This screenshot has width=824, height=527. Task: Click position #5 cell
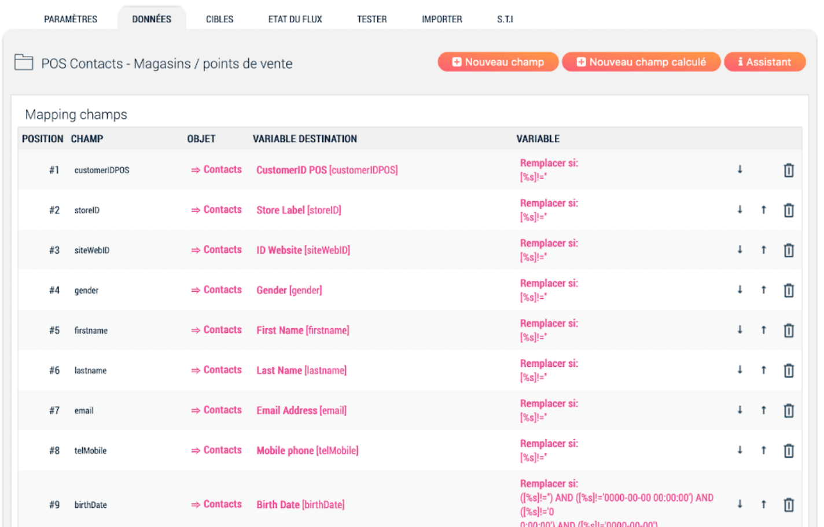(54, 331)
